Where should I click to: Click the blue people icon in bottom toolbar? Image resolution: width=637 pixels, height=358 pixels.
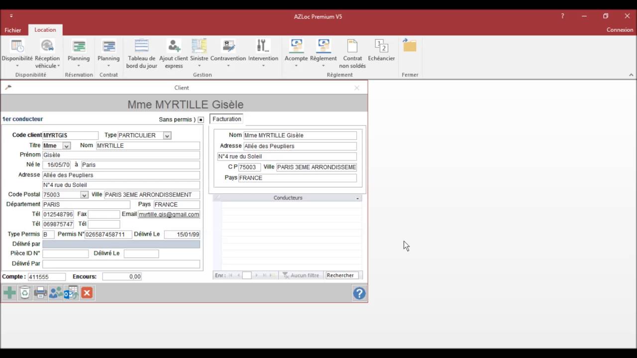(56, 293)
